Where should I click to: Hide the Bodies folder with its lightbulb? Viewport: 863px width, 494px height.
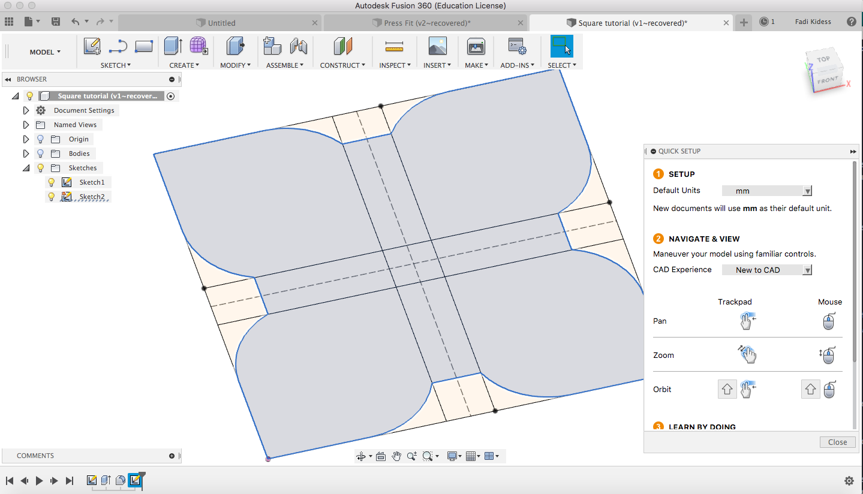point(40,153)
